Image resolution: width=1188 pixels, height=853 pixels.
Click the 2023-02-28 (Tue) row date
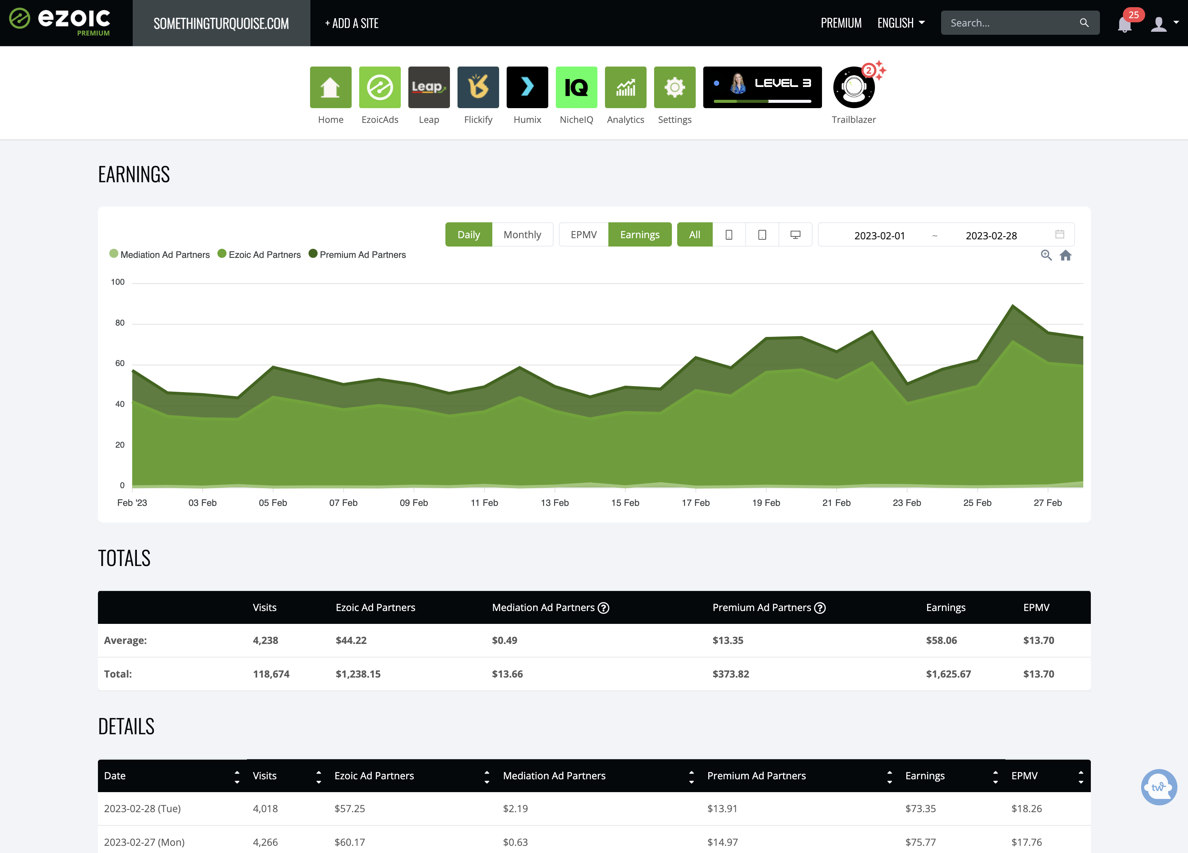143,808
